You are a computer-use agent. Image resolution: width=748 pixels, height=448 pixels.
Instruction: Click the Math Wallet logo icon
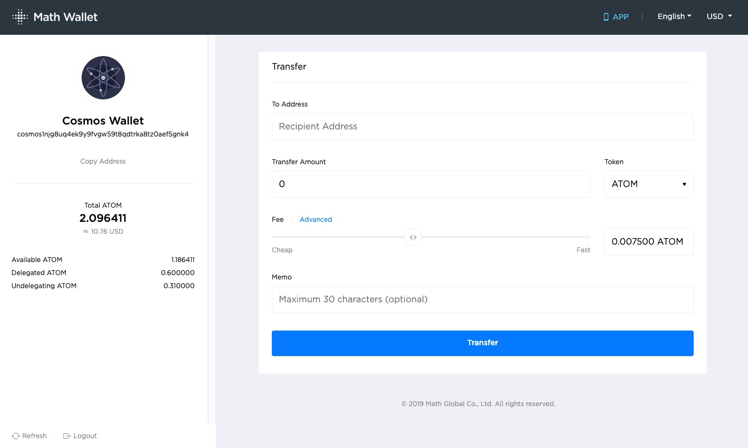[x=20, y=17]
